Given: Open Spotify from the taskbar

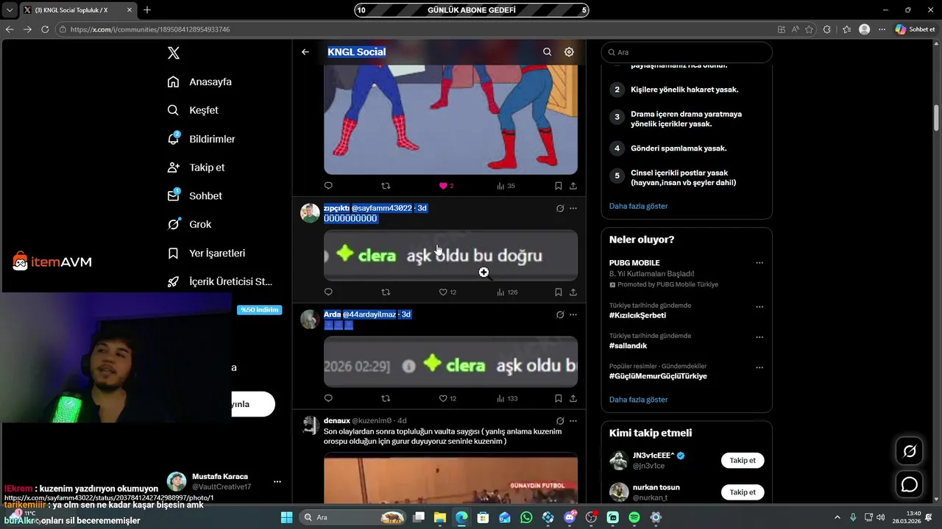Looking at the screenshot, I should pyautogui.click(x=634, y=517).
